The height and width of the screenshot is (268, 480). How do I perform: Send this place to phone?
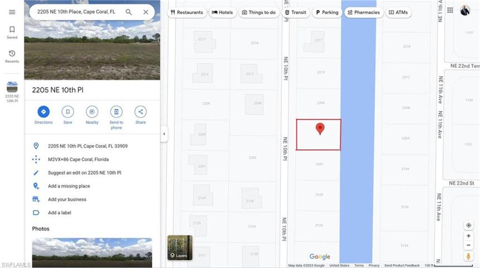pyautogui.click(x=116, y=118)
